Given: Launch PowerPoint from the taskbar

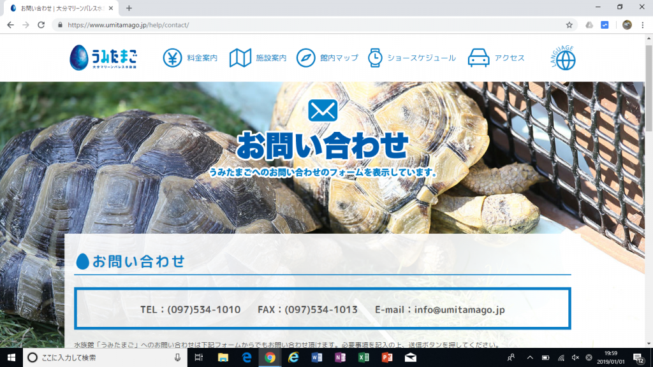Looking at the screenshot, I should 386,357.
